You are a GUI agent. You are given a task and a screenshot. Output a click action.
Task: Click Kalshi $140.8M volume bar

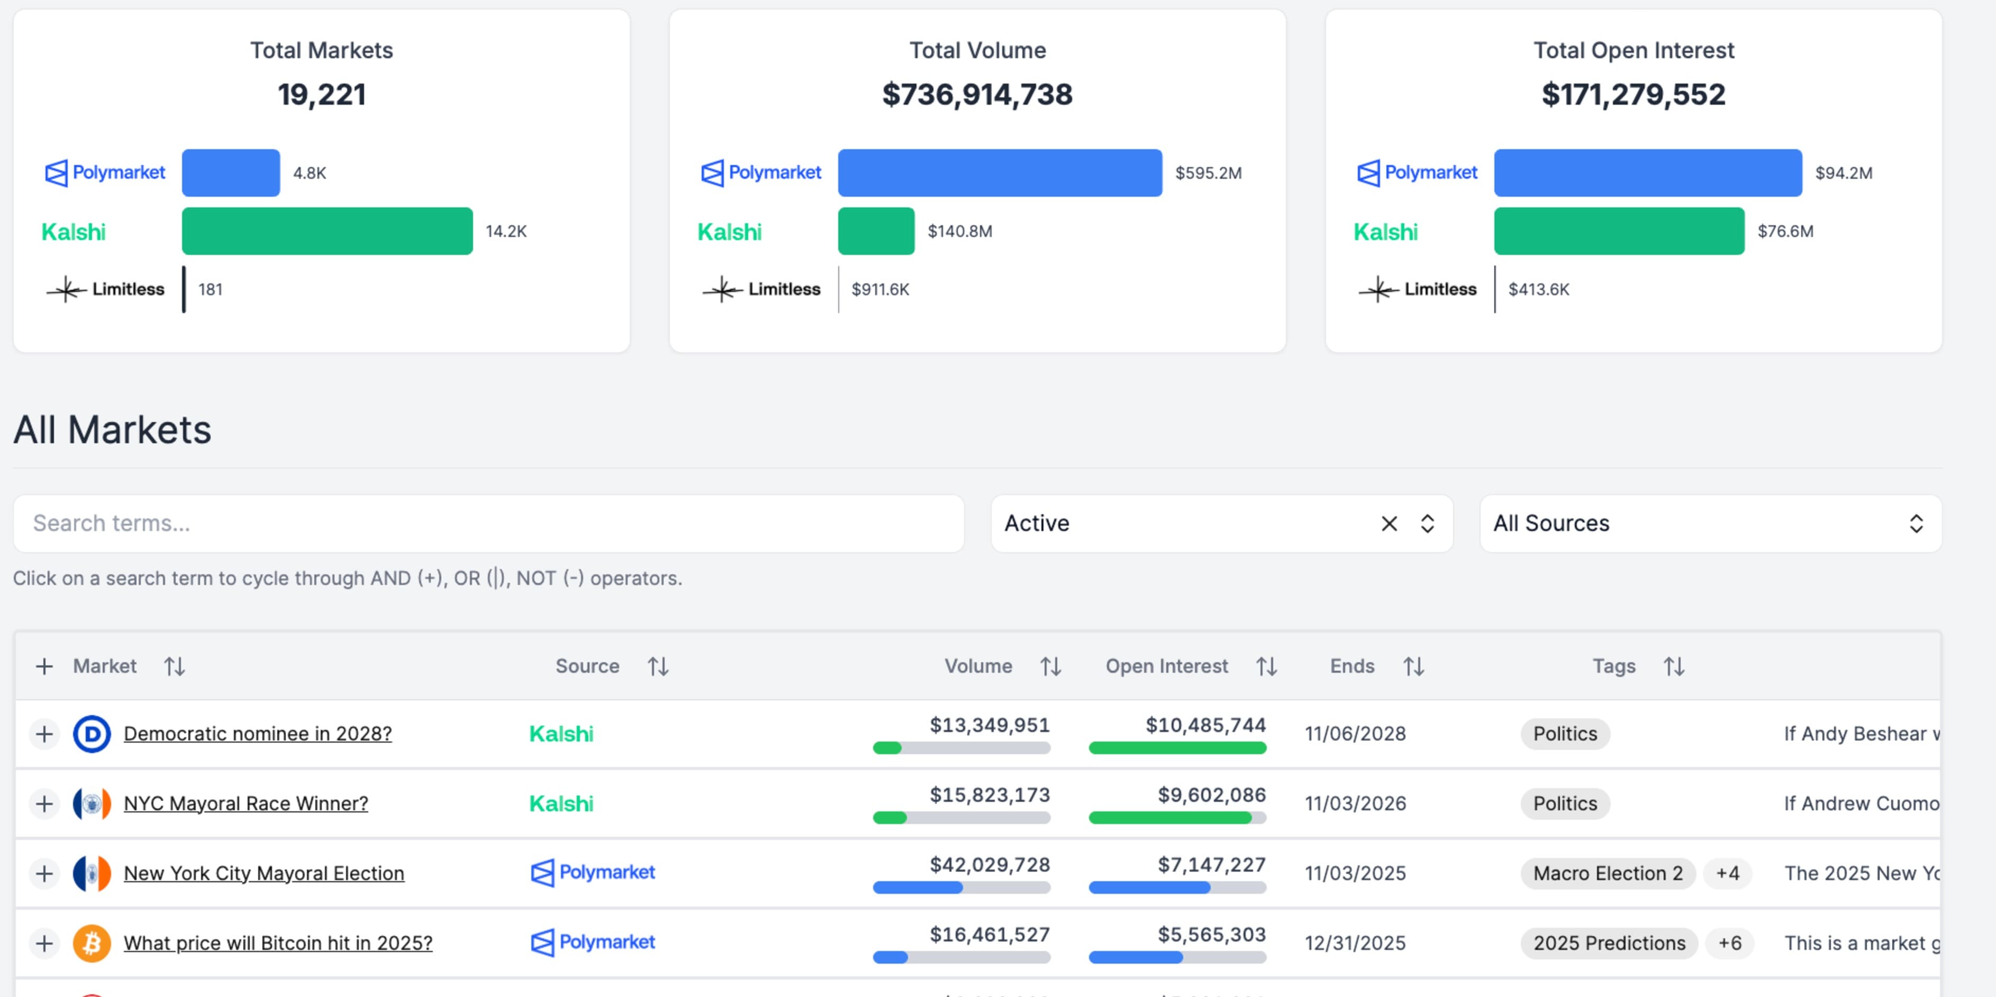[876, 231]
